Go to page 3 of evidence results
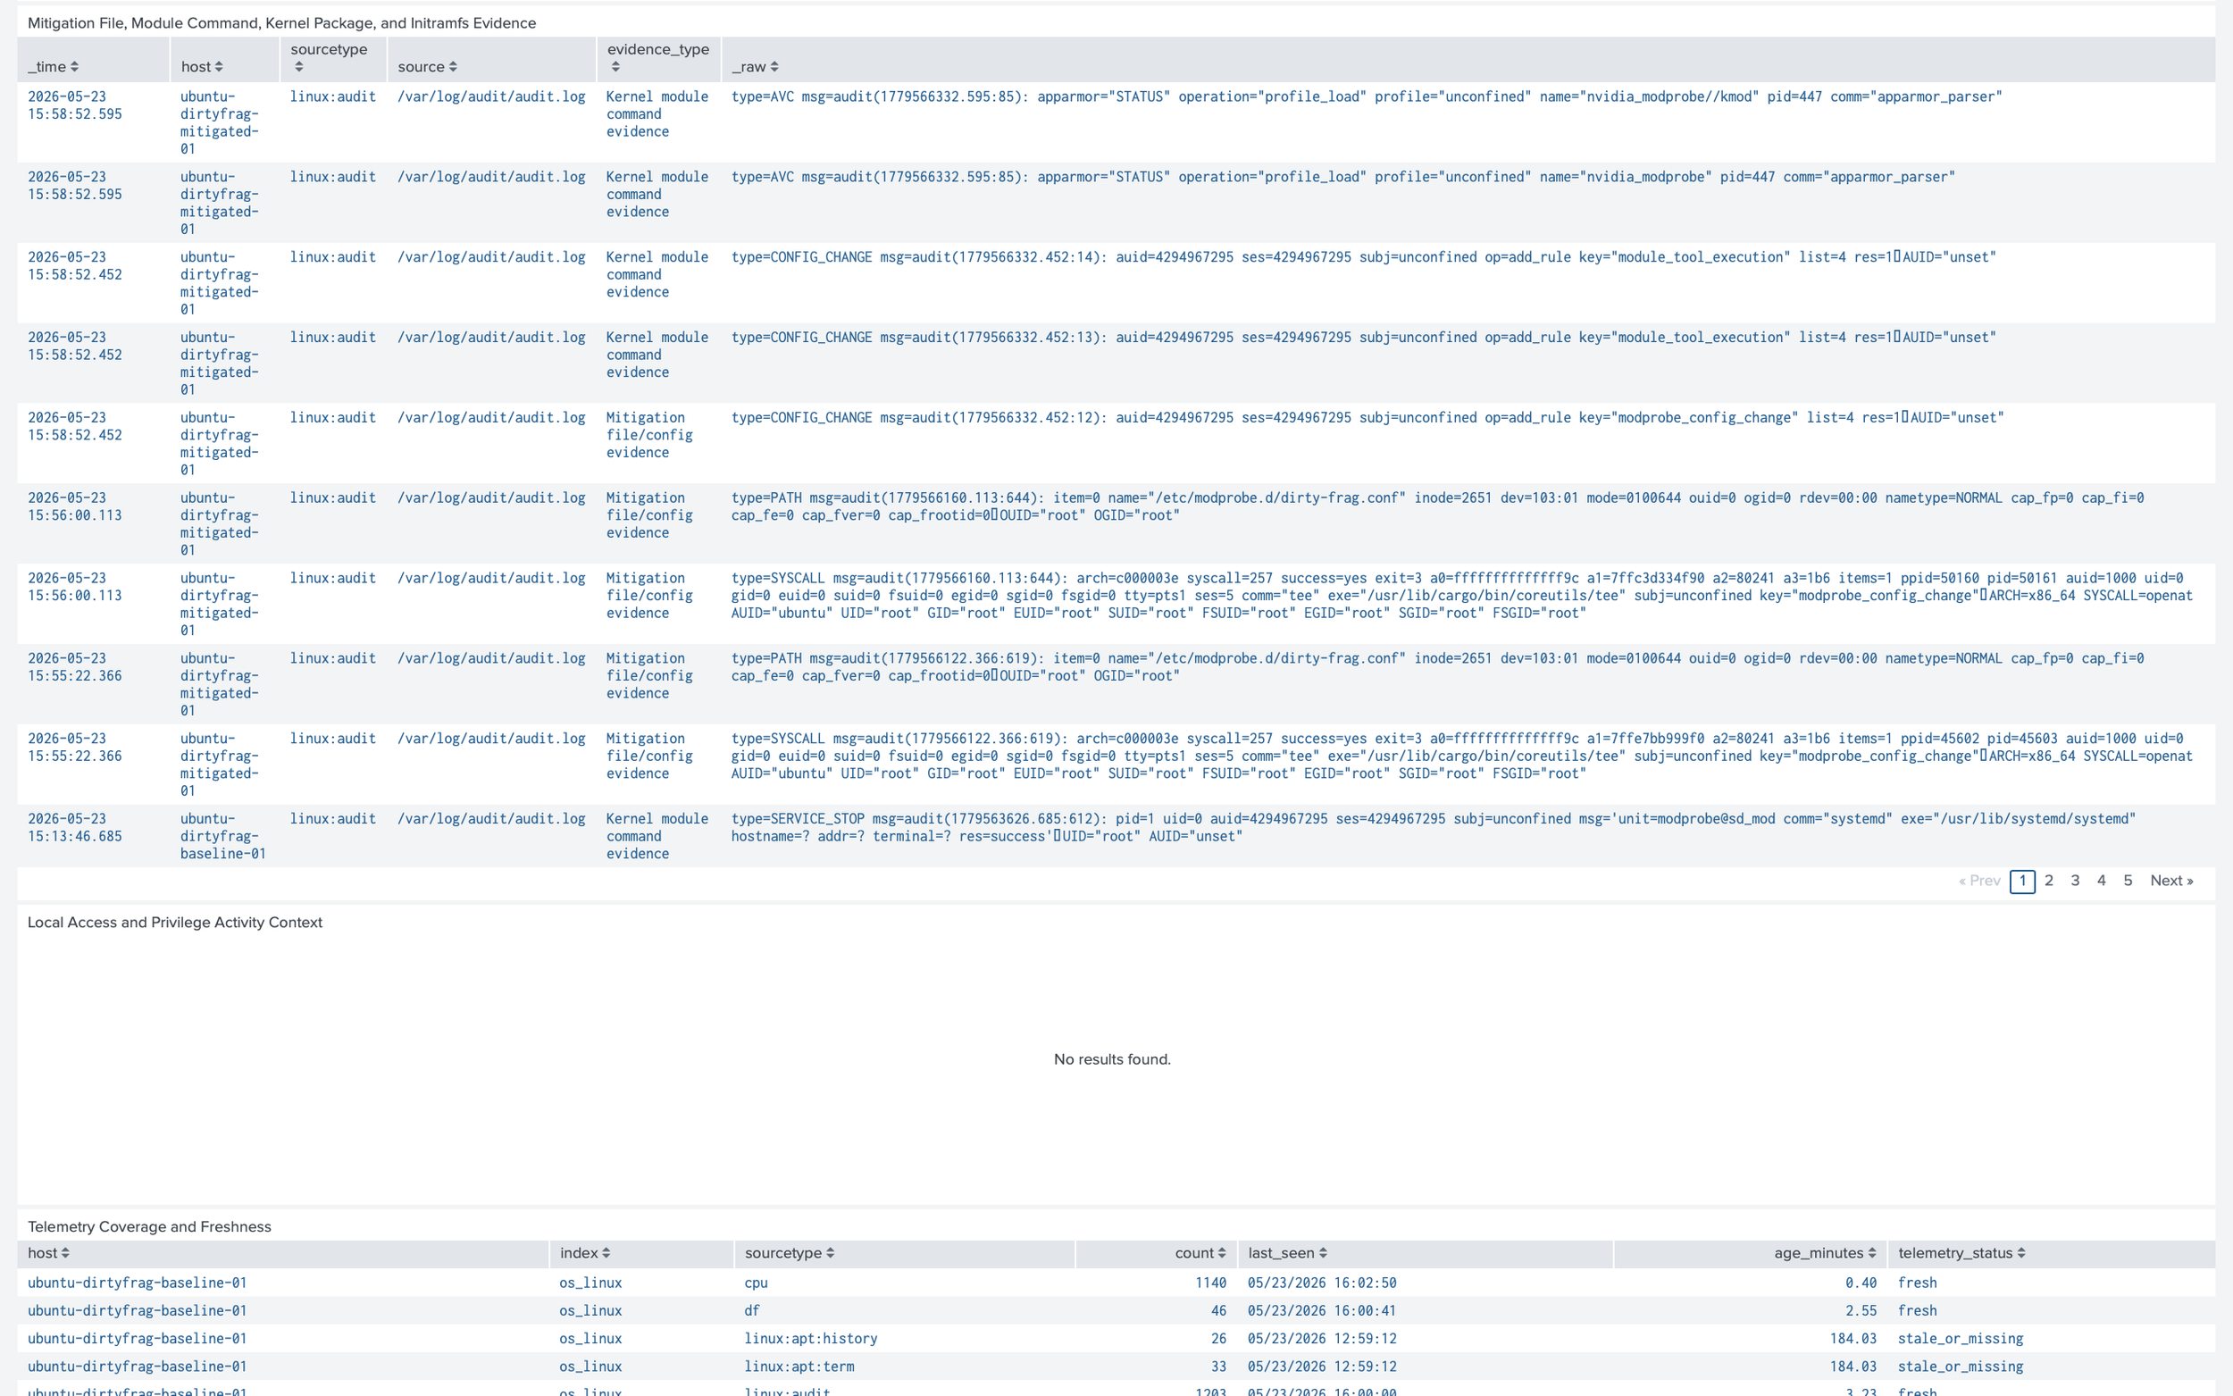2233x1396 pixels. click(2075, 881)
